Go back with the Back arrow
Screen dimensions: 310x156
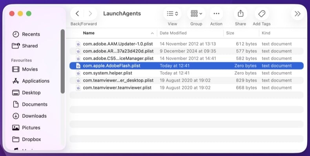coord(77,14)
